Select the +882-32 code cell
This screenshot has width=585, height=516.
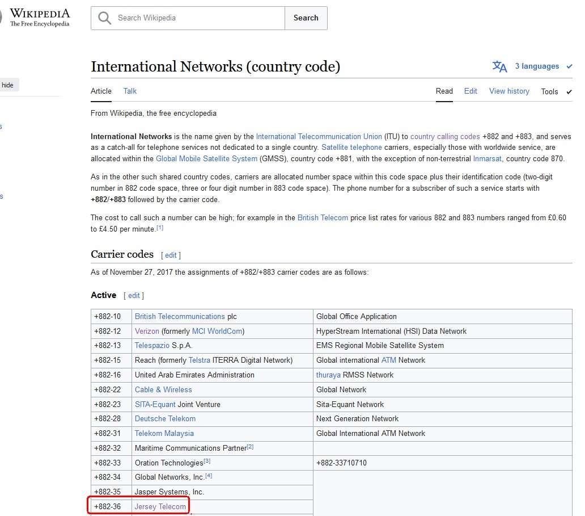click(111, 448)
